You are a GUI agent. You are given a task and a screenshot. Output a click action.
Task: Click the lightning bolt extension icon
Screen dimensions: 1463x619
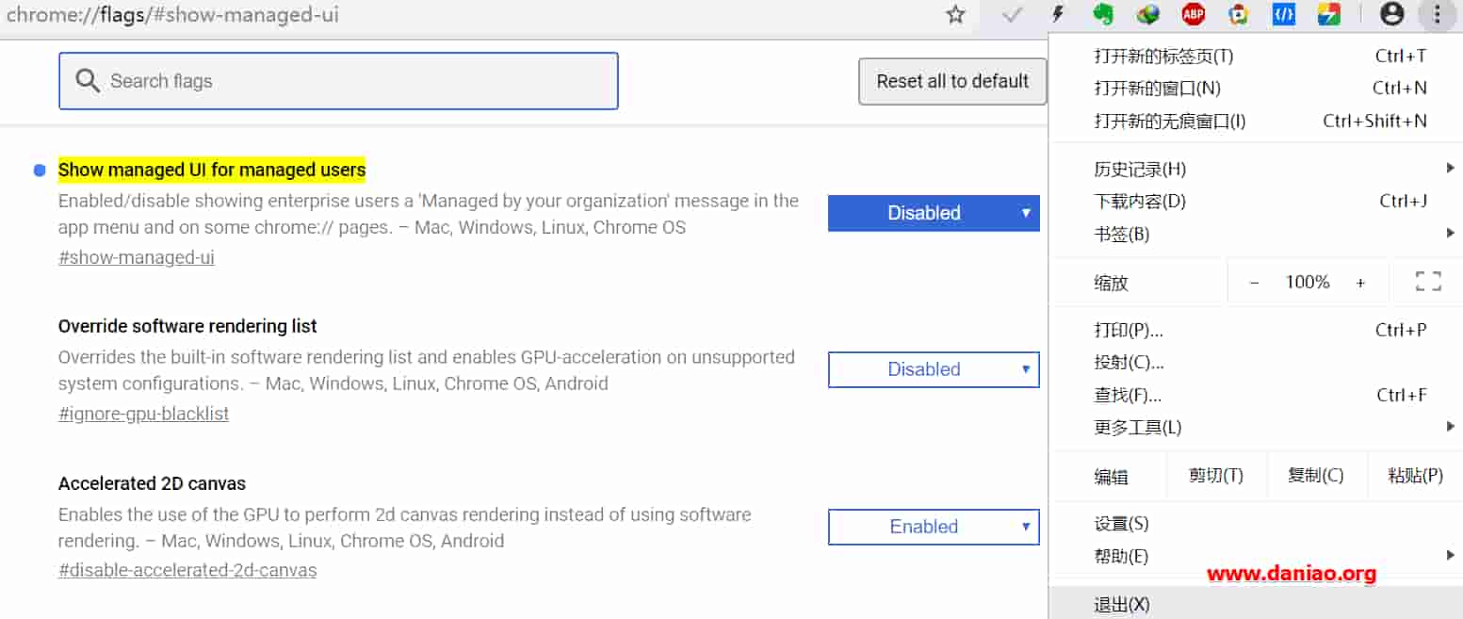(x=1058, y=14)
